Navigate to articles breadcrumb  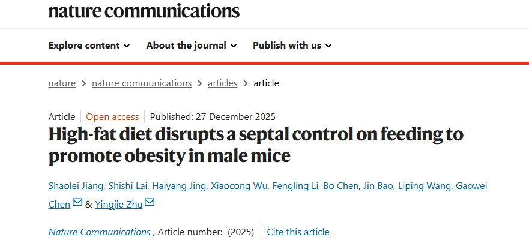point(222,83)
